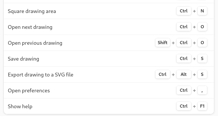Click the Open next drawing label
This screenshot has height=116, width=218.
coord(30,27)
